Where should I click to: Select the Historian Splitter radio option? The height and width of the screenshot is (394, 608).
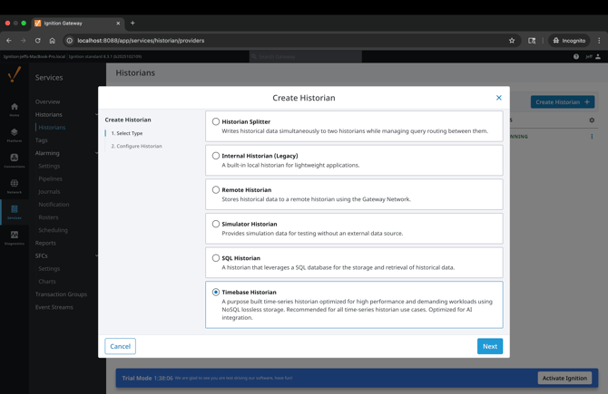pyautogui.click(x=216, y=121)
